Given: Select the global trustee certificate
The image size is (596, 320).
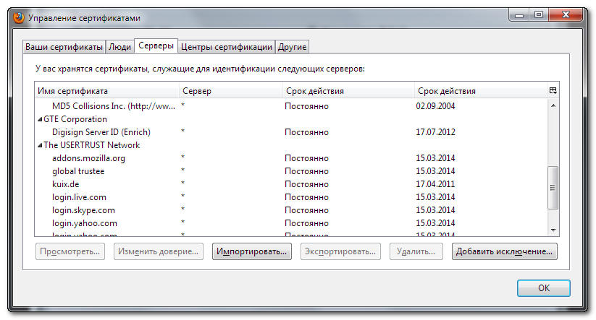Looking at the screenshot, I should [291, 171].
